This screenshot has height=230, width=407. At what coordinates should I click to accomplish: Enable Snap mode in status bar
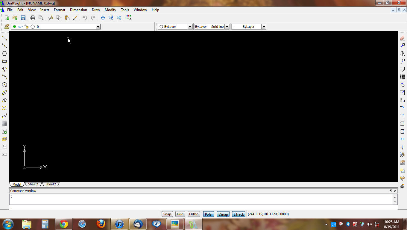[x=167, y=214]
